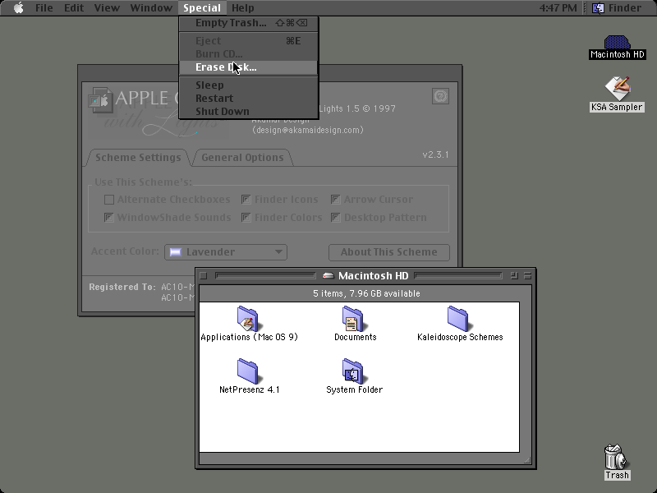Click the help icon in Kaleidoscope window
This screenshot has width=657, height=493.
(x=440, y=96)
